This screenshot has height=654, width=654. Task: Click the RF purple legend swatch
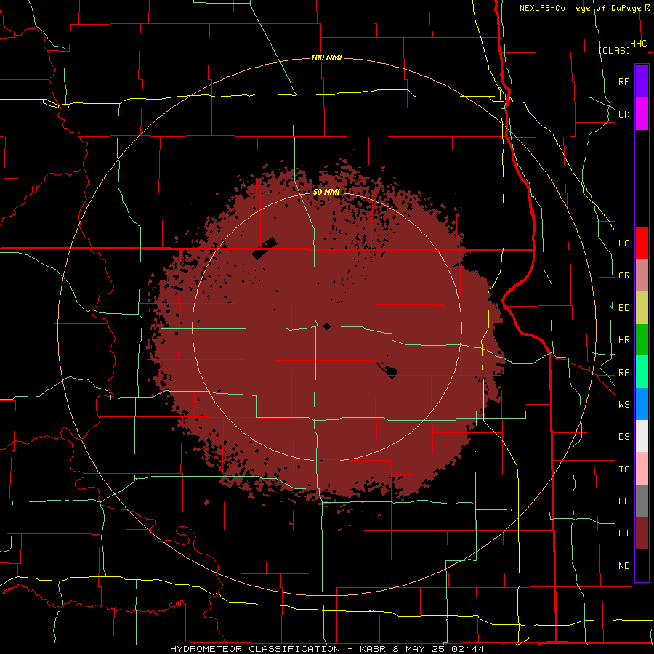(642, 81)
